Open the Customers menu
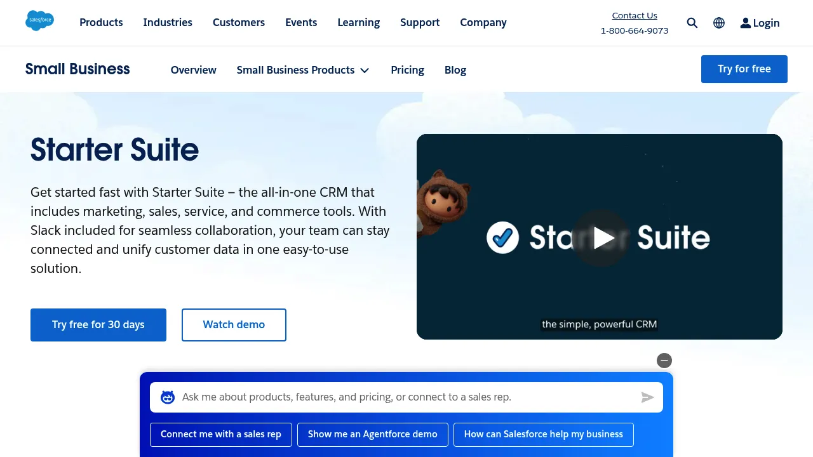This screenshot has width=813, height=457. pyautogui.click(x=239, y=22)
